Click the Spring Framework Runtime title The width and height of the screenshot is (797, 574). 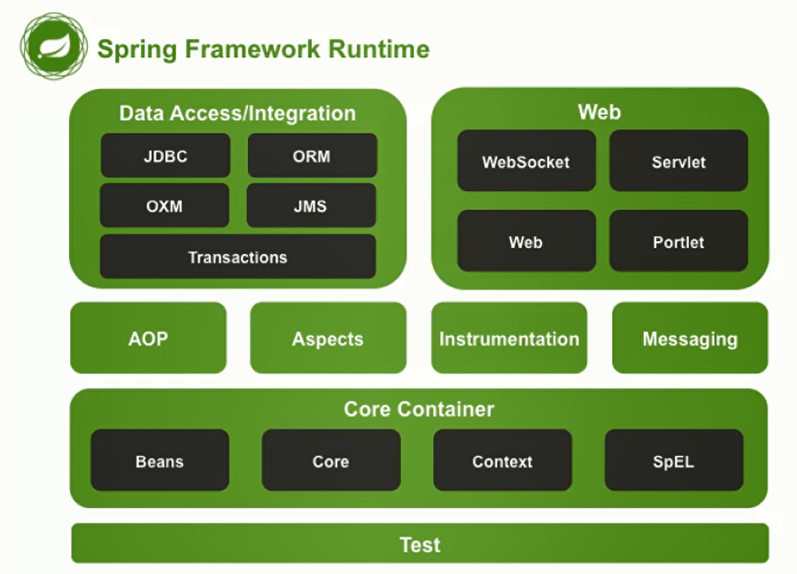coord(263,50)
